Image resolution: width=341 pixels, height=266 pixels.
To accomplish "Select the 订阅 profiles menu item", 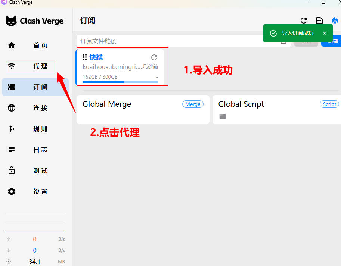I will point(35,87).
